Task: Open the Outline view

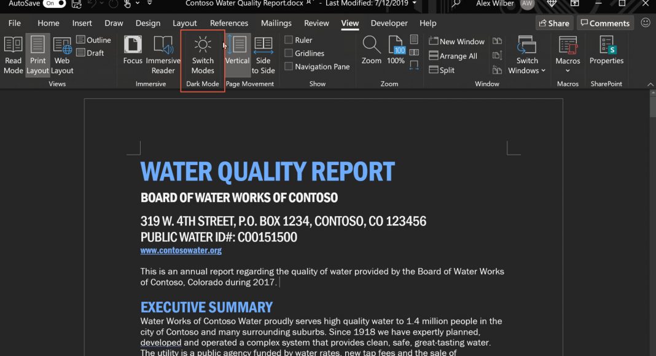Action: tap(94, 40)
